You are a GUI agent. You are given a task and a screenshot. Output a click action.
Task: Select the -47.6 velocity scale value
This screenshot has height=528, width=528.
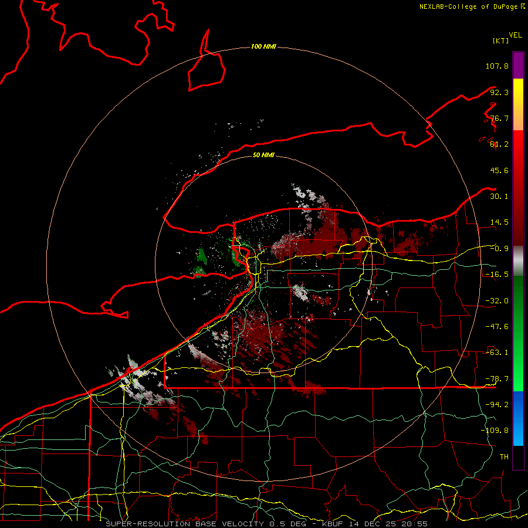(x=497, y=327)
